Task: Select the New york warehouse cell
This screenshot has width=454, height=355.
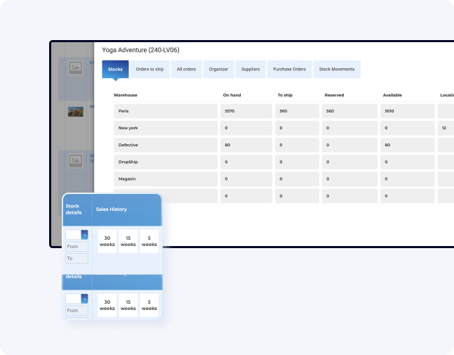Action: coord(166,128)
